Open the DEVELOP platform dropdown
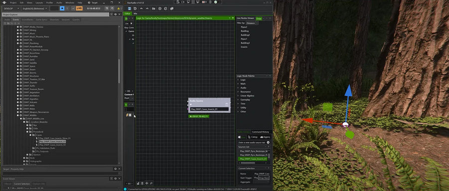The height and width of the screenshot is (191, 449). coord(11,8)
